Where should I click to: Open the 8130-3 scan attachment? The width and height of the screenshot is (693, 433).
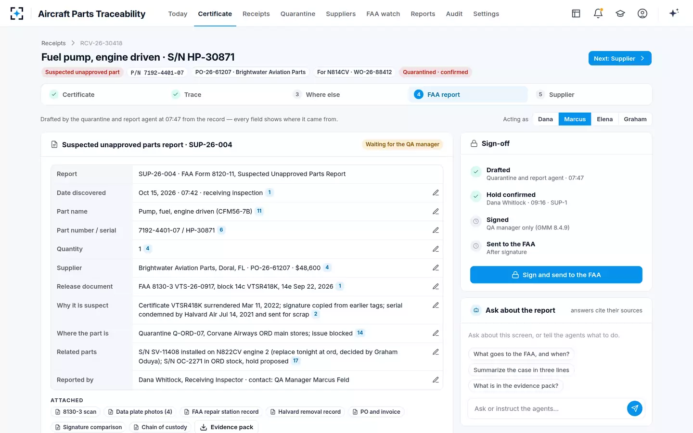(x=75, y=412)
